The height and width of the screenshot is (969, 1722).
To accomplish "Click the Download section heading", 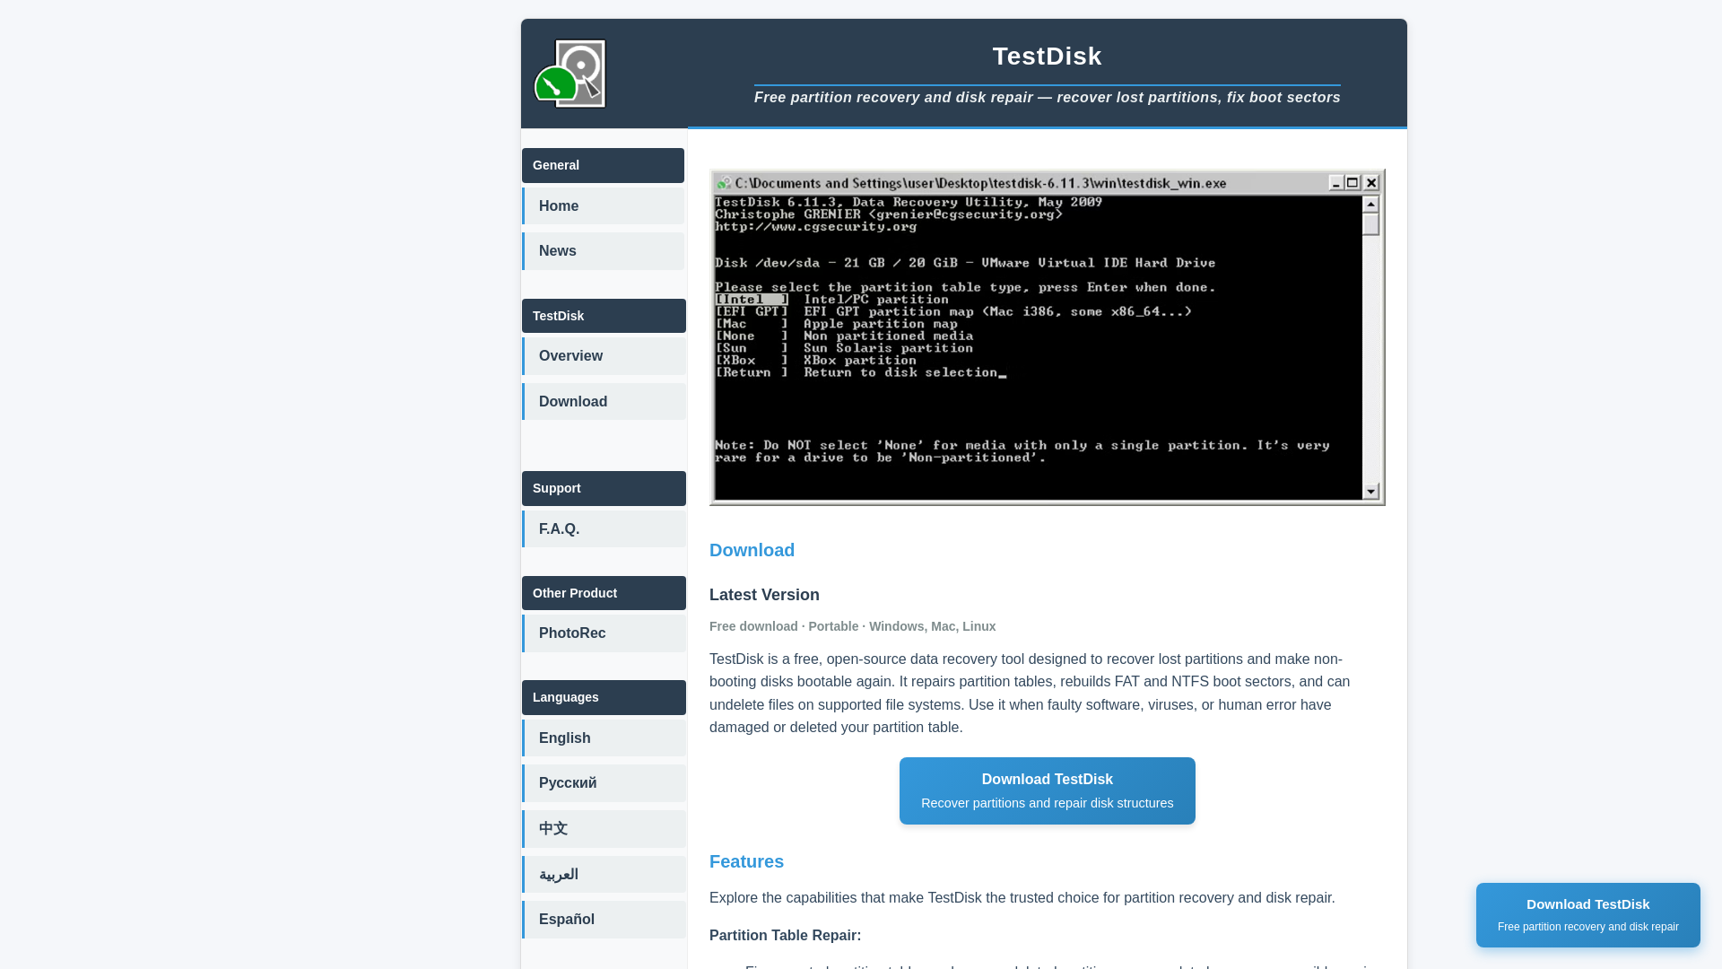I will (x=752, y=550).
